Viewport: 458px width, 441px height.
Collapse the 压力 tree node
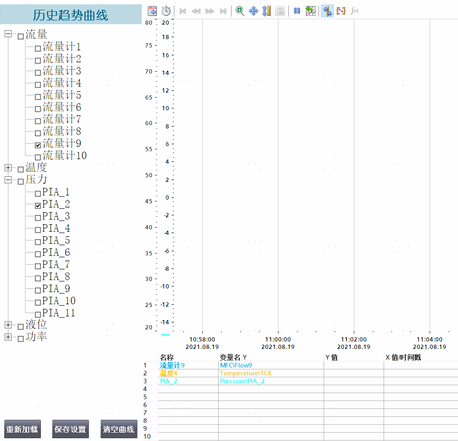coord(8,180)
